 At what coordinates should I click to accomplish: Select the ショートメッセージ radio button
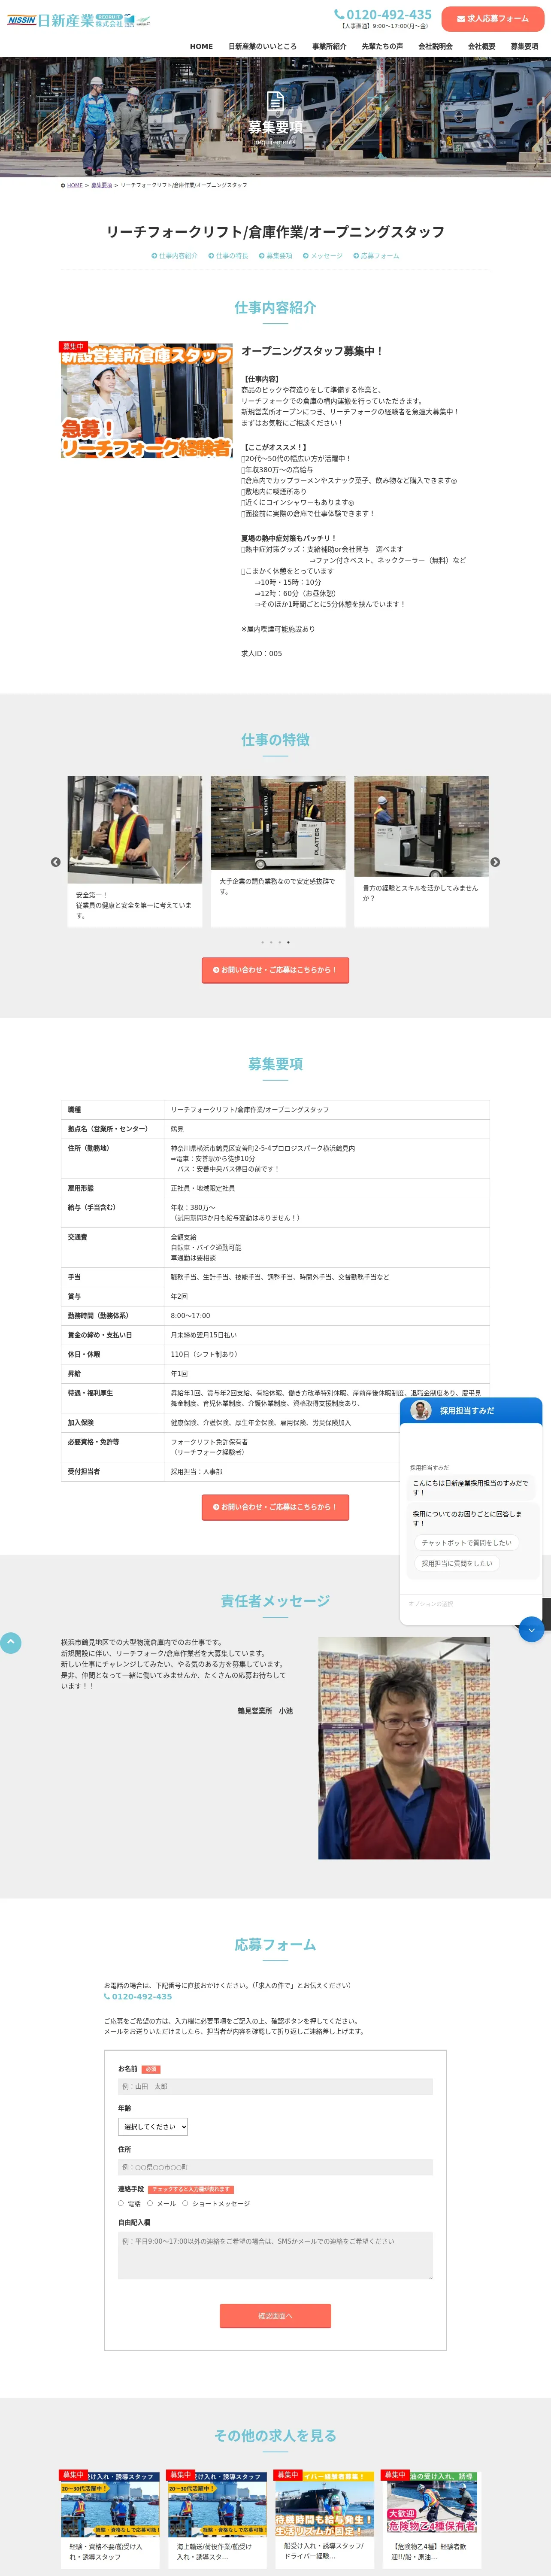(x=186, y=2203)
